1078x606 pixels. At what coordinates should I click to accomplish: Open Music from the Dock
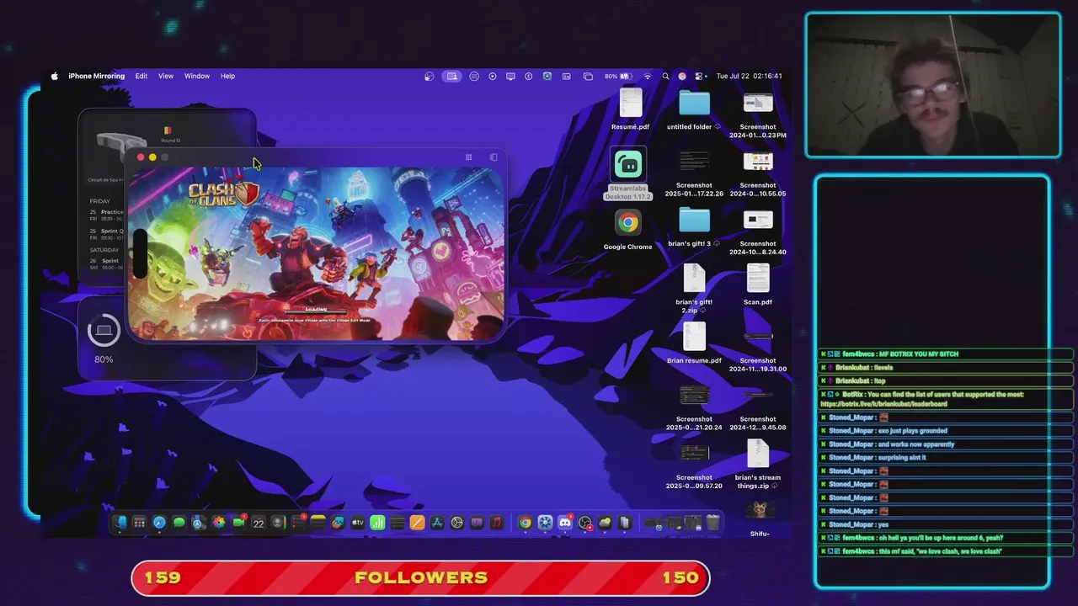[x=497, y=523]
